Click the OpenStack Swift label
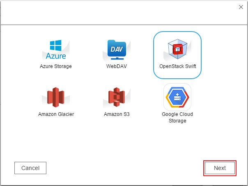 (x=178, y=66)
